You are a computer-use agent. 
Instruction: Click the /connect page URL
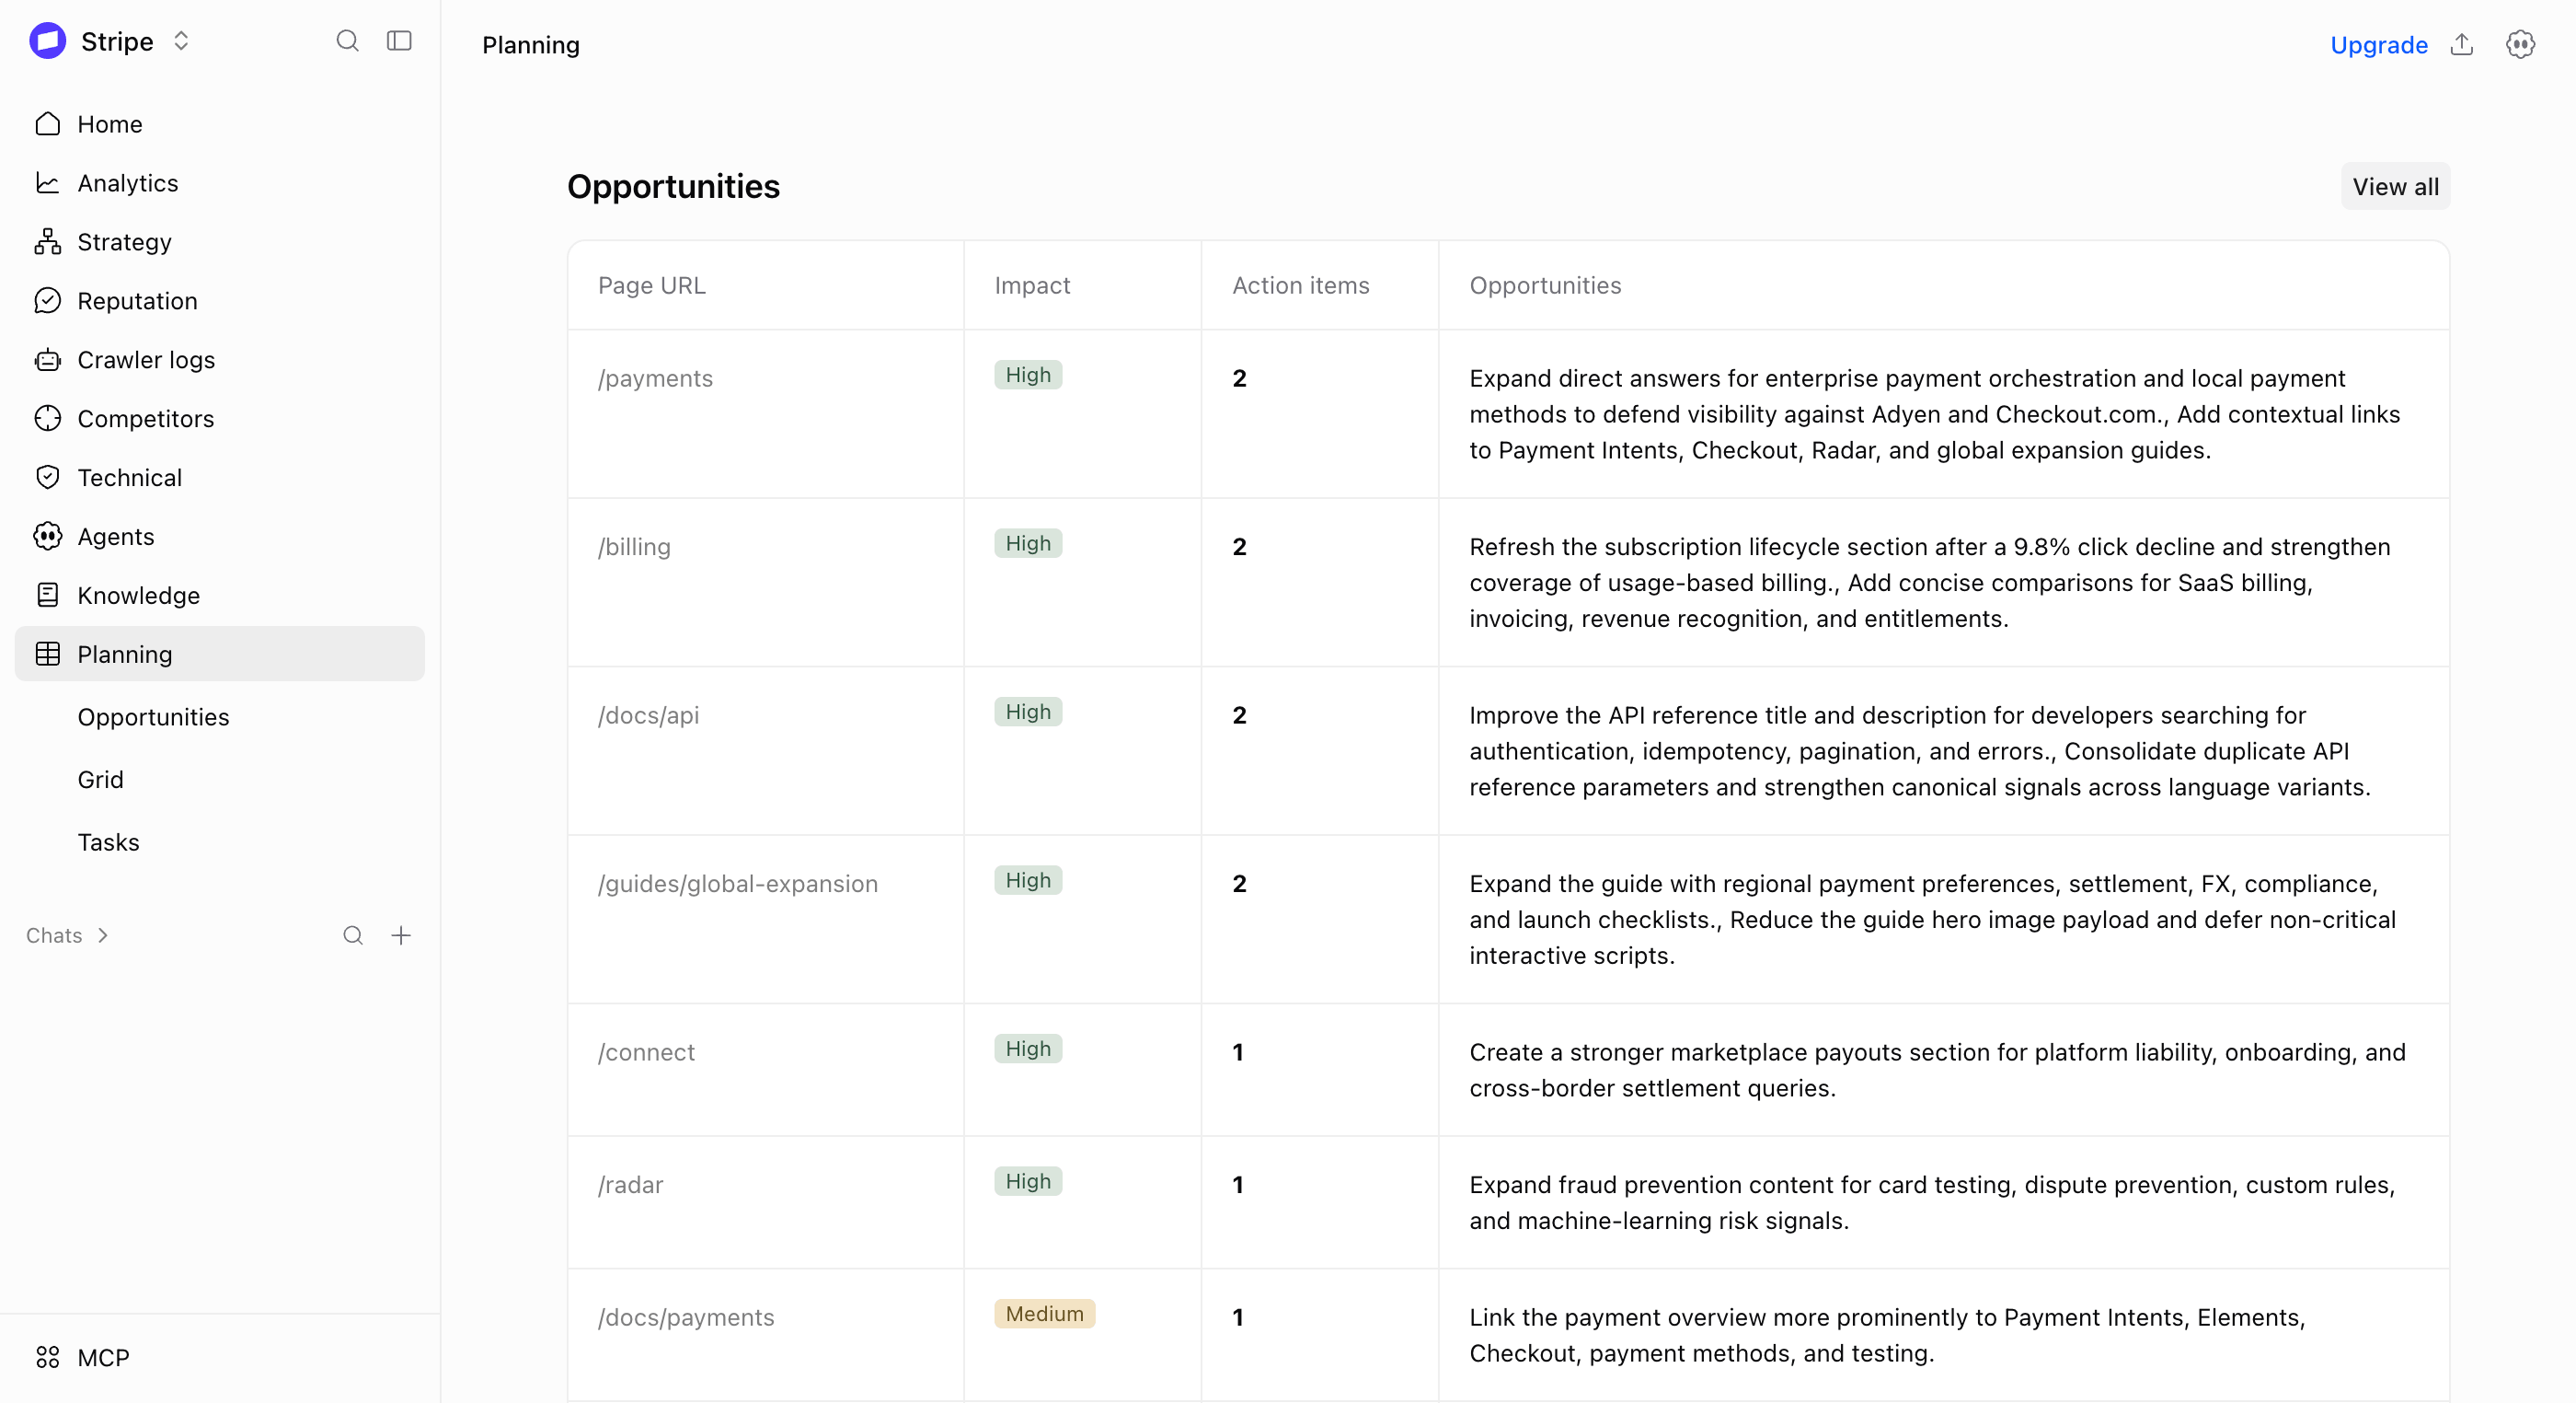pyautogui.click(x=646, y=1053)
